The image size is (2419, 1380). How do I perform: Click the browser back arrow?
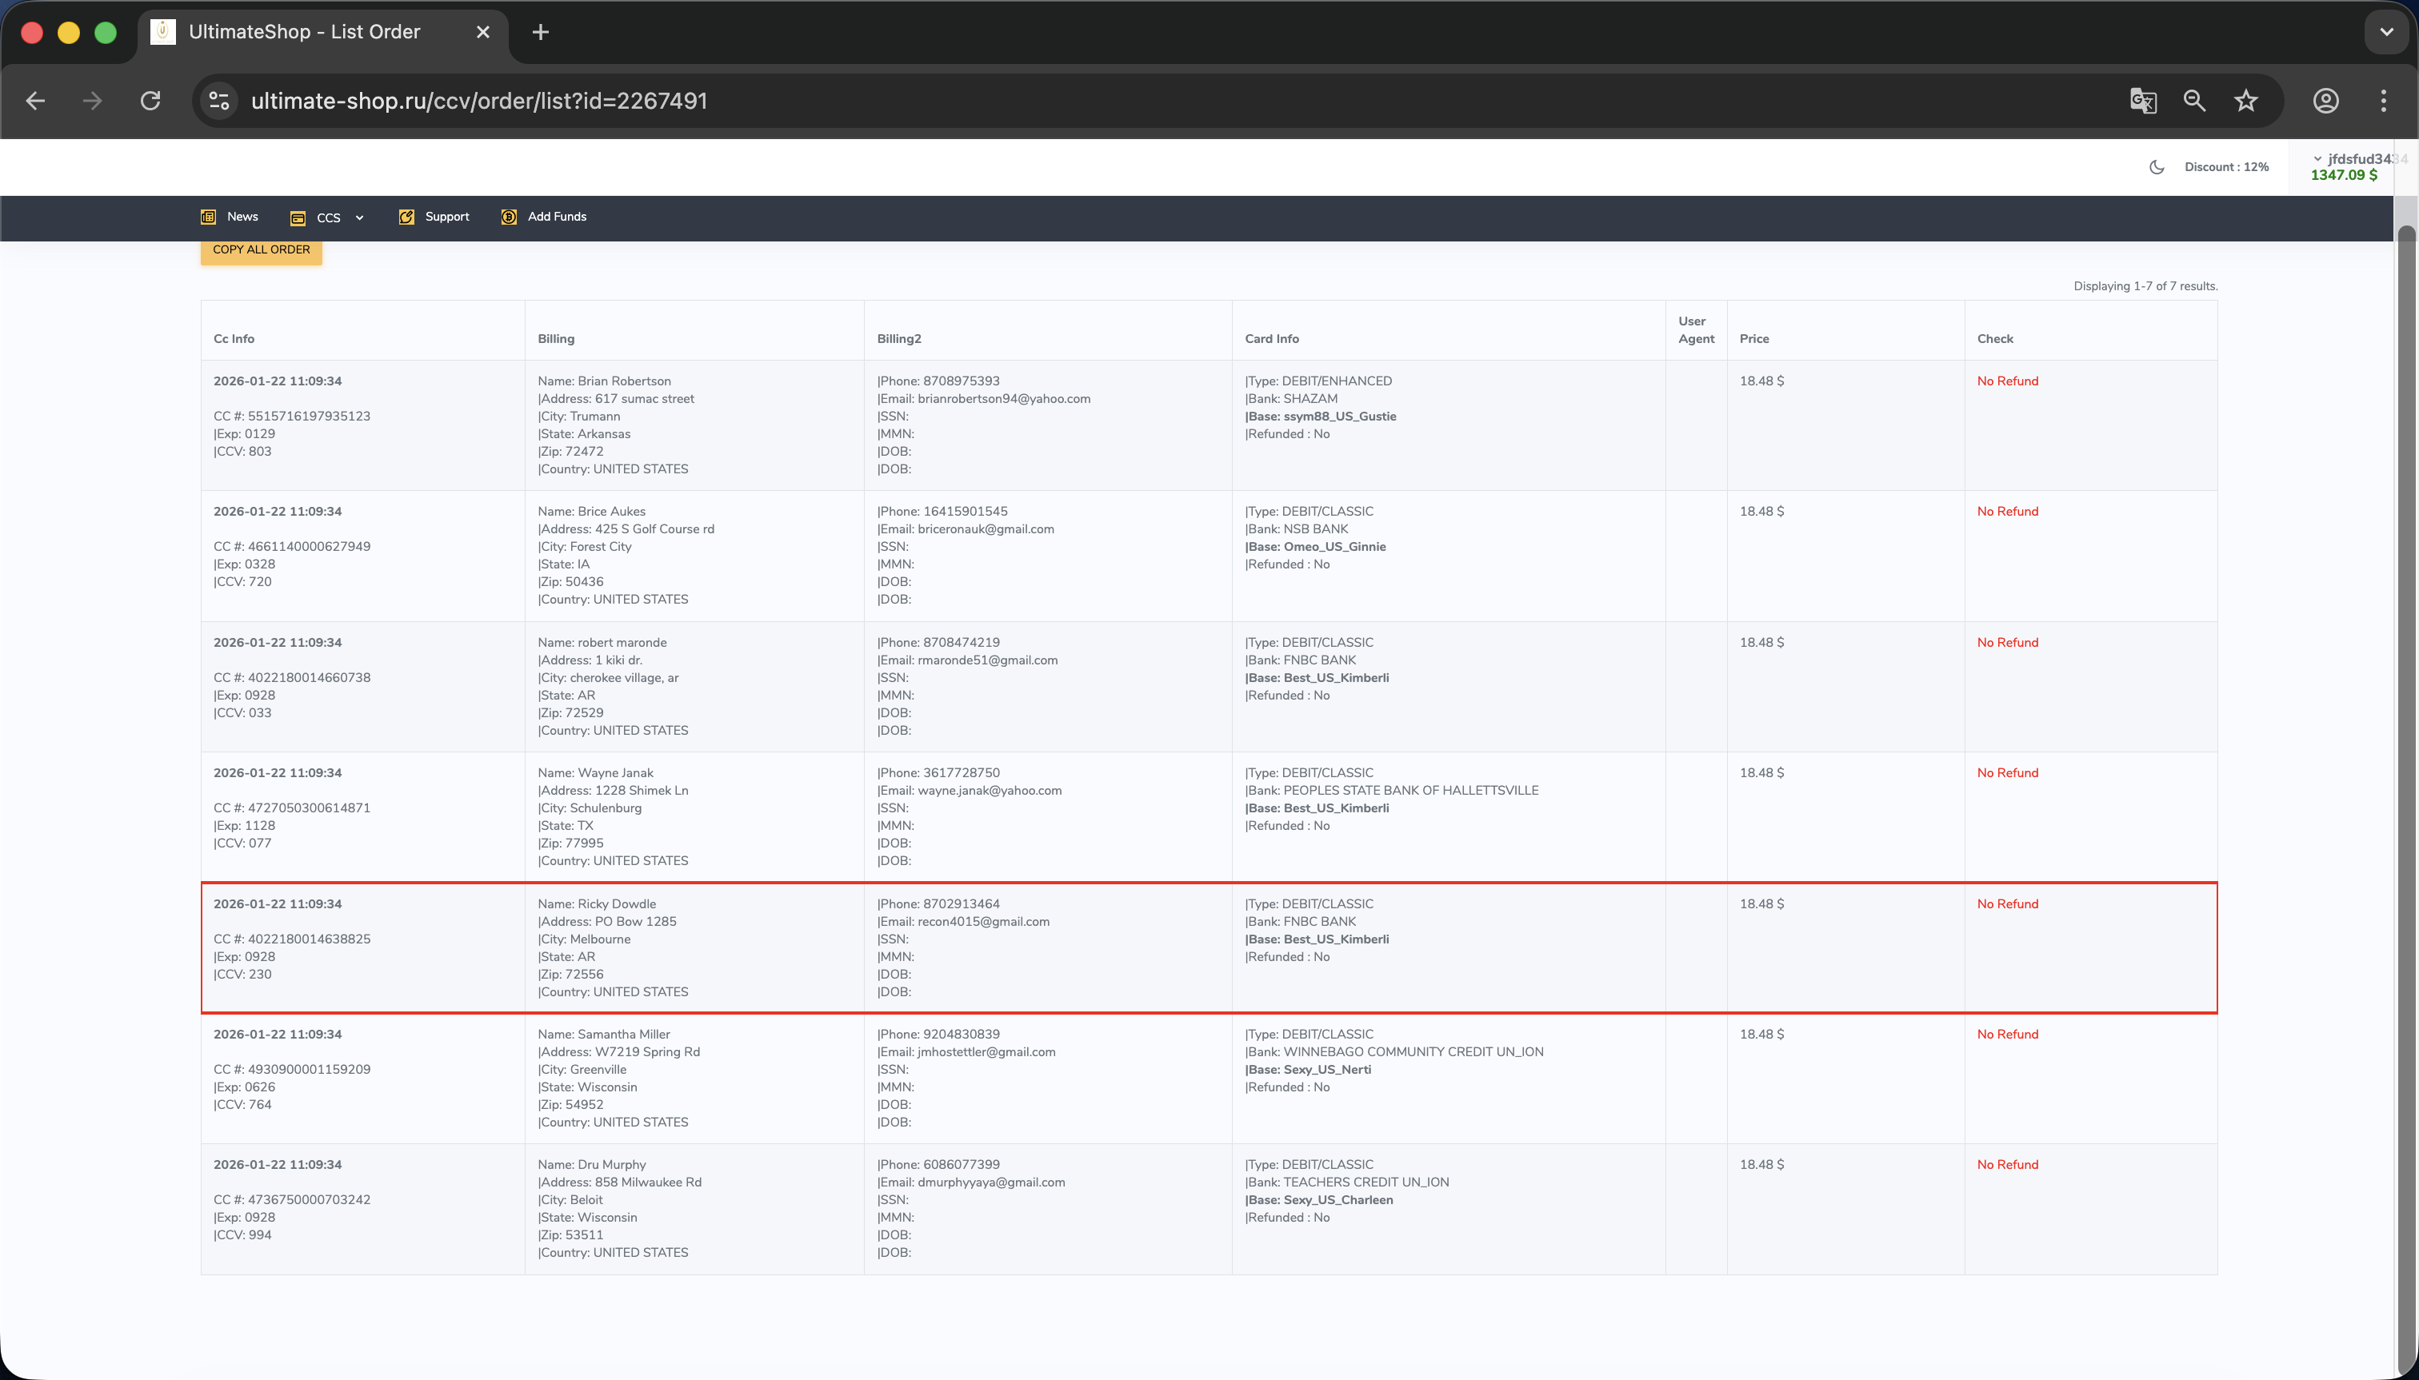35,101
